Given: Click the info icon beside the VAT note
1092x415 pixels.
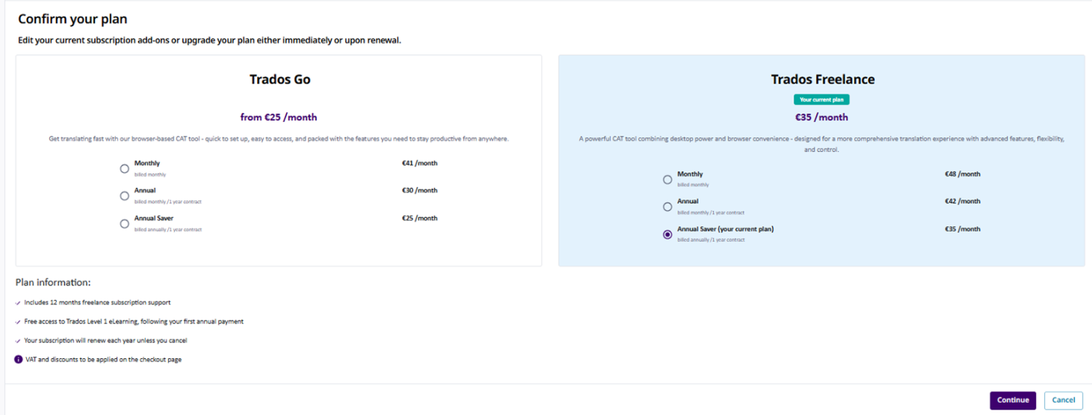Looking at the screenshot, I should point(18,359).
